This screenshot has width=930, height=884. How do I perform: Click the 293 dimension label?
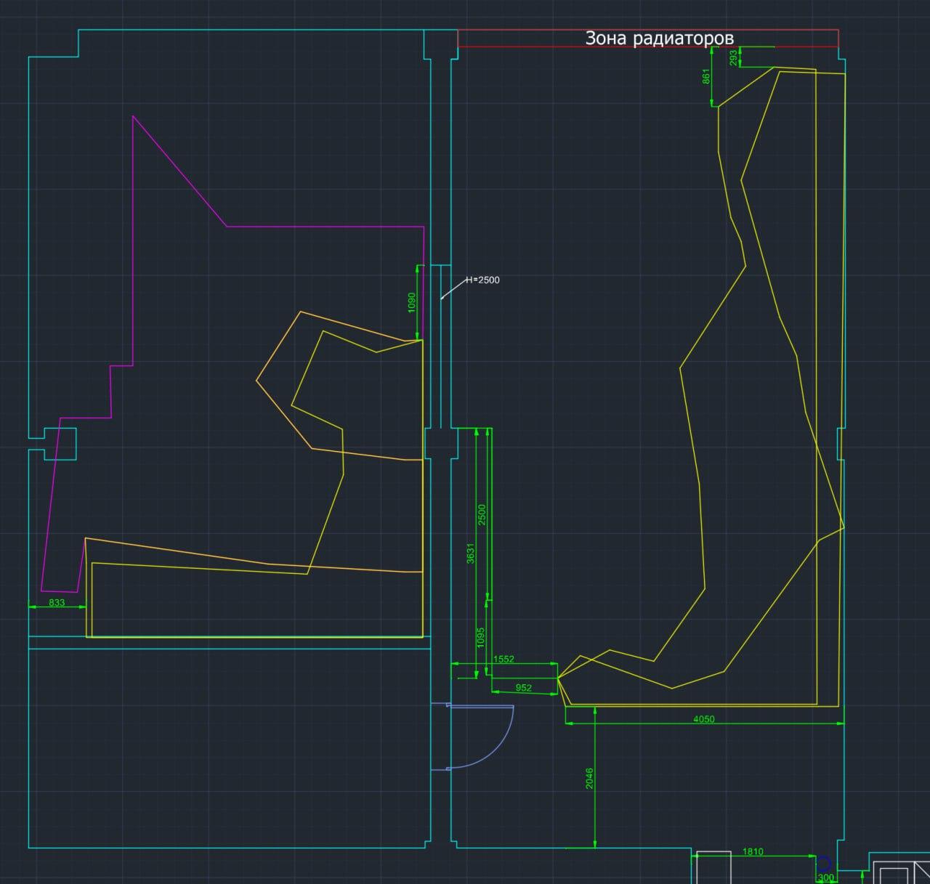[733, 57]
